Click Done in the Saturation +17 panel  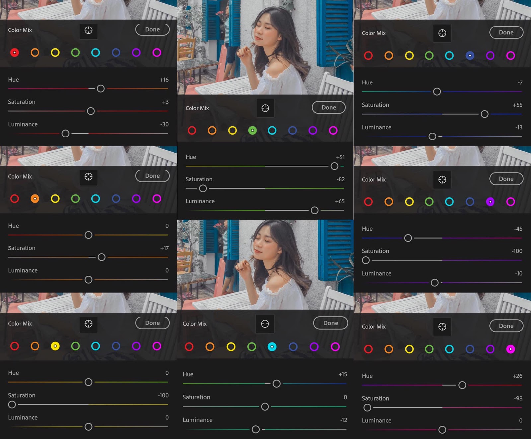152,176
